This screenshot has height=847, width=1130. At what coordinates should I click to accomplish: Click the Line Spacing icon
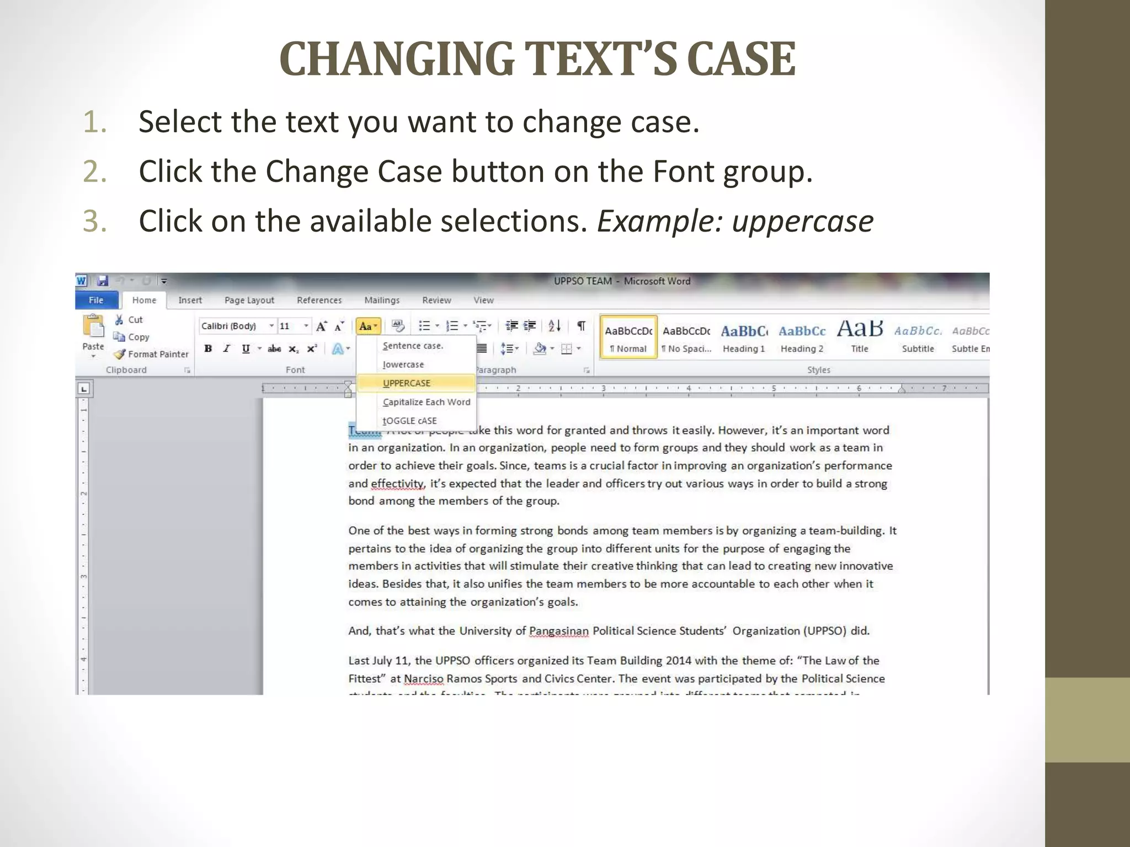coord(507,349)
